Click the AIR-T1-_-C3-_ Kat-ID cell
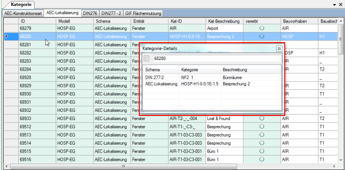 click(187, 126)
